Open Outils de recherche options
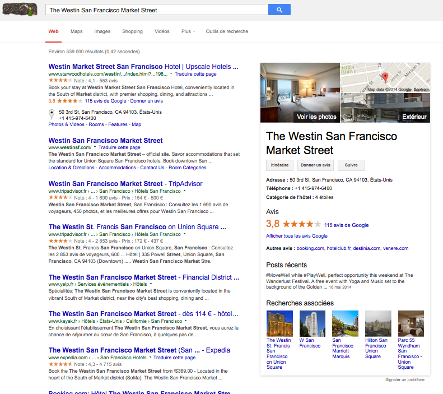 click(x=227, y=31)
